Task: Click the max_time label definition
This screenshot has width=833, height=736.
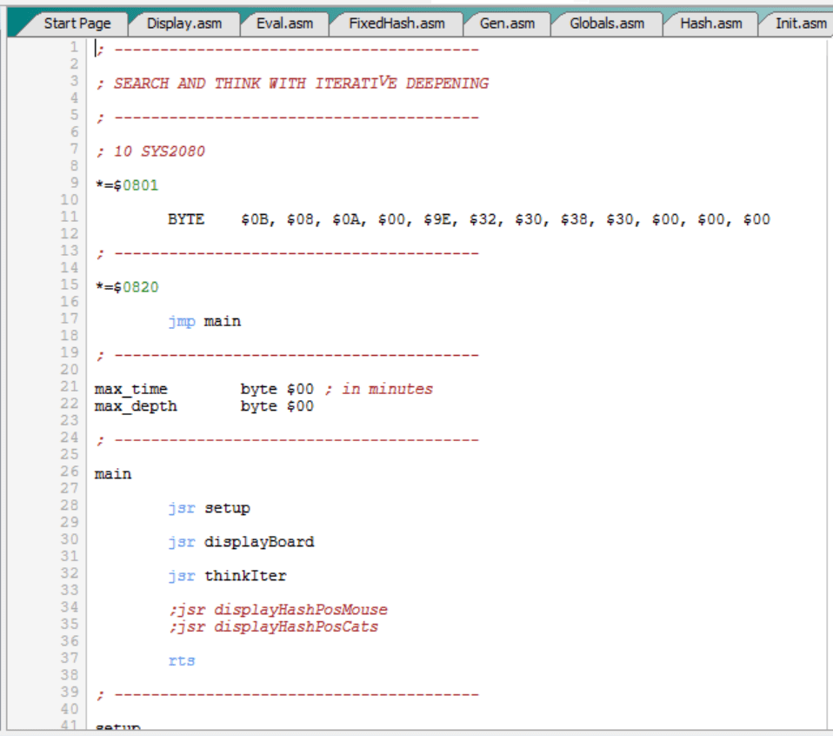Action: (131, 389)
